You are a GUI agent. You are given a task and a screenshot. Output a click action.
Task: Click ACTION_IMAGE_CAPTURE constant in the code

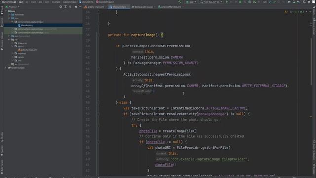(226, 108)
